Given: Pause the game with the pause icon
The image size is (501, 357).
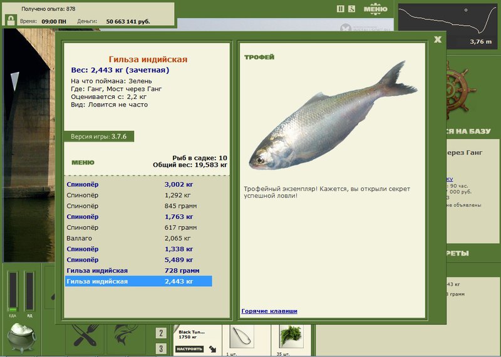Looking at the screenshot, I should coord(340,9).
